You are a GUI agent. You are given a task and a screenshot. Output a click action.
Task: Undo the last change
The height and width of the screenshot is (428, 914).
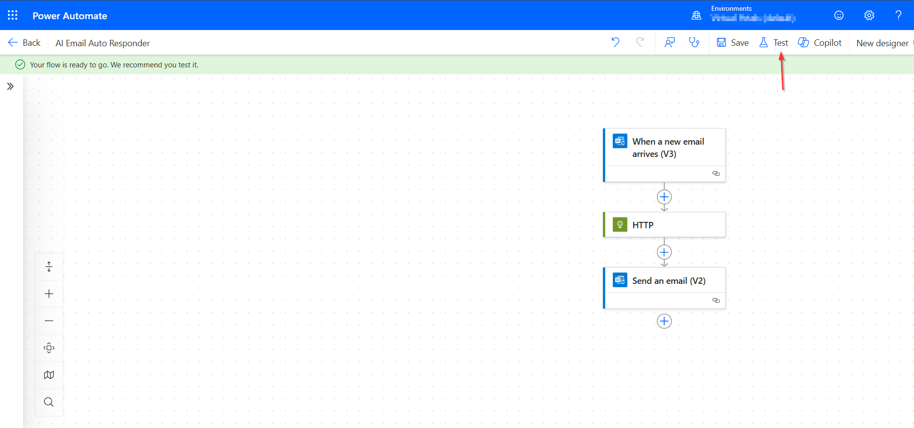615,42
